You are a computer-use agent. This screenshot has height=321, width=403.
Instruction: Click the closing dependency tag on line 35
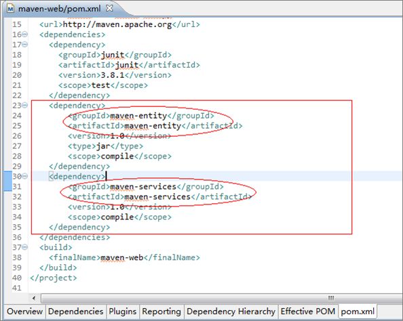79,228
